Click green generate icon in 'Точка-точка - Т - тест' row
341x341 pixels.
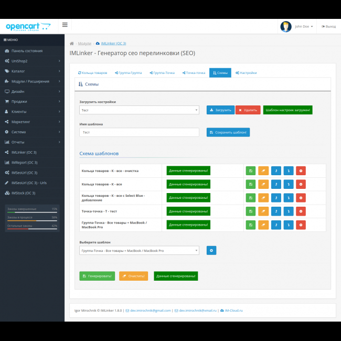251,211
